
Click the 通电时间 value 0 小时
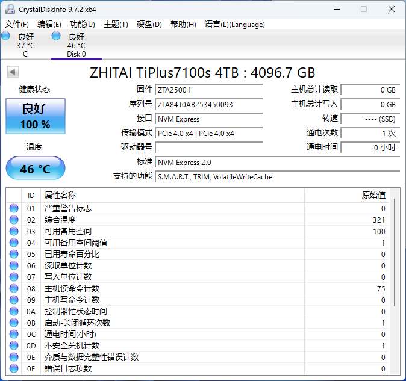coord(370,148)
